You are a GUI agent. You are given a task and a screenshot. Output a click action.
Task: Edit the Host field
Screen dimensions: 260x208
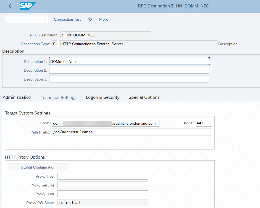(106, 123)
